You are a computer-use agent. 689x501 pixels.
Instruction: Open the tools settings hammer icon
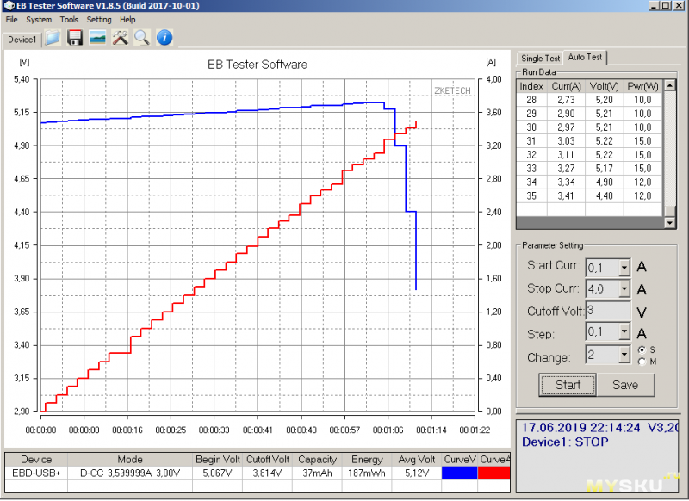coord(120,38)
